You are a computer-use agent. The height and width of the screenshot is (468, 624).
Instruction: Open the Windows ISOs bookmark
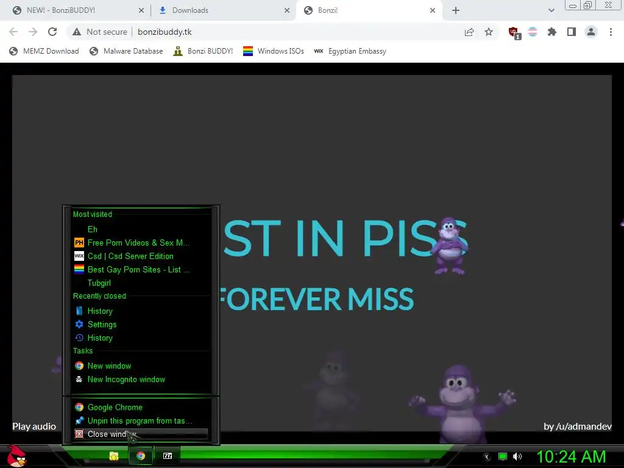click(x=274, y=51)
